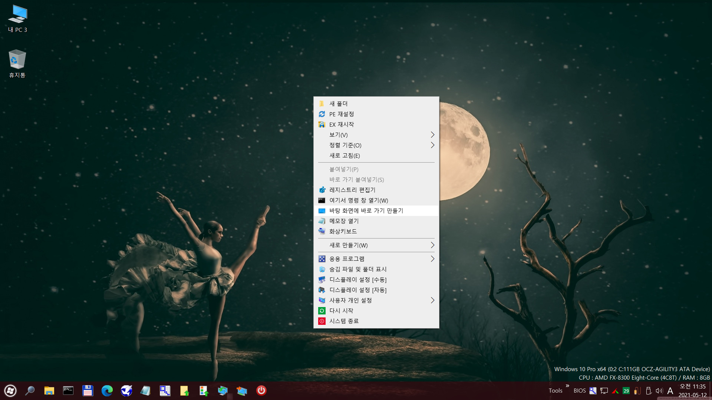Viewport: 712px width, 400px height.
Task: Click the monitors with orange arrow icon
Action: [242, 391]
